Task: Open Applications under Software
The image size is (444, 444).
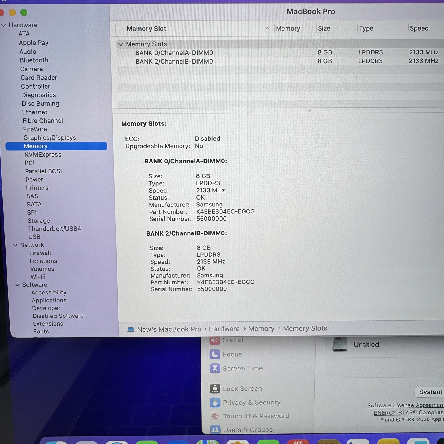Action: [x=49, y=301]
